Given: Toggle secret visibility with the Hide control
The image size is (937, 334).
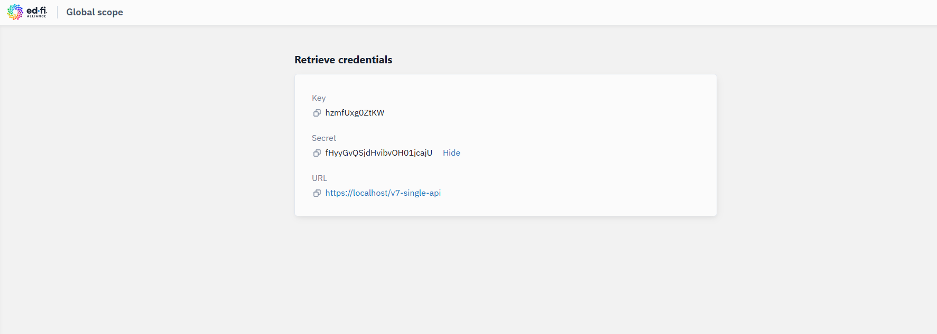Looking at the screenshot, I should (x=451, y=152).
